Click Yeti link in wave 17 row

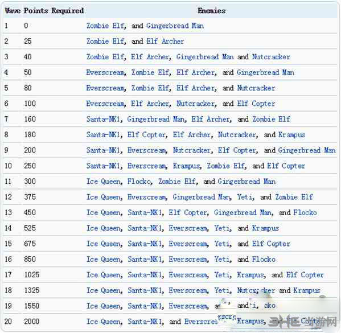pos(222,275)
